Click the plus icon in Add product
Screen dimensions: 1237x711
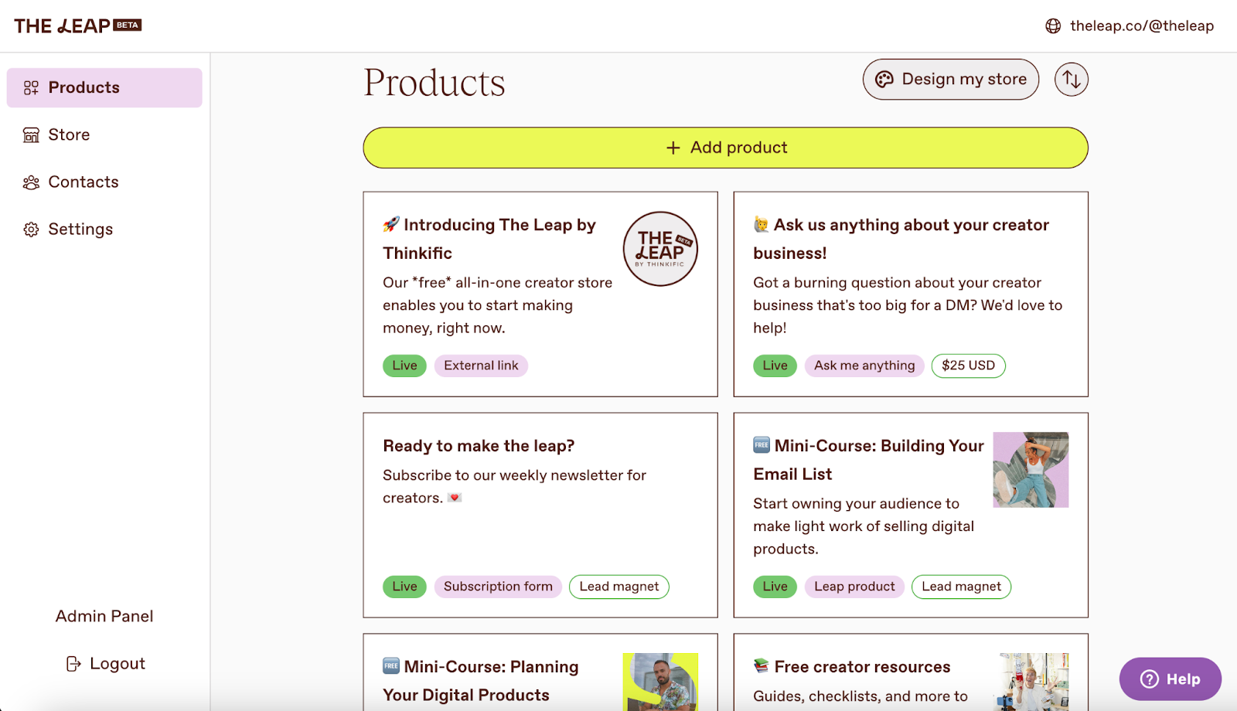click(x=673, y=148)
